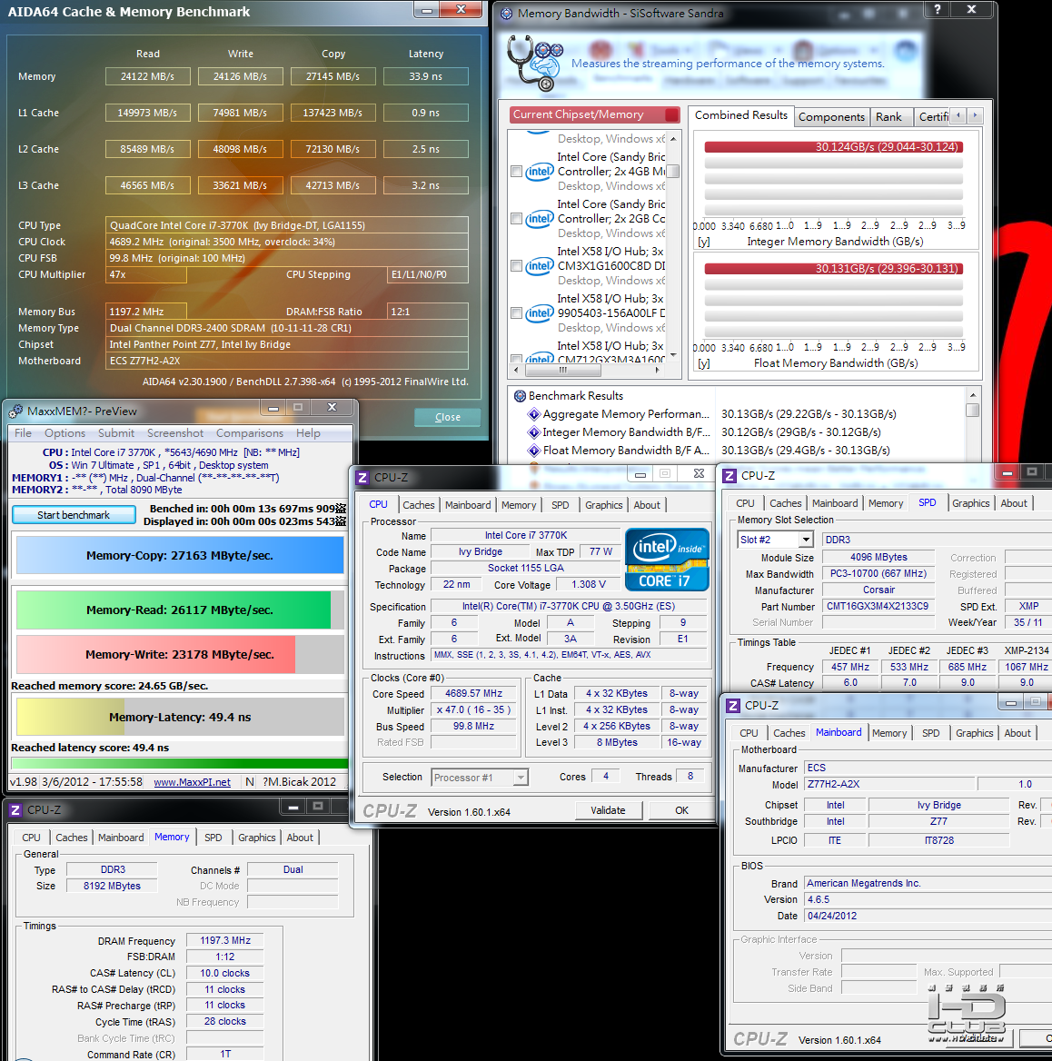Click the CPU-Z icon in the SPD window title
The image size is (1052, 1061).
[729, 476]
